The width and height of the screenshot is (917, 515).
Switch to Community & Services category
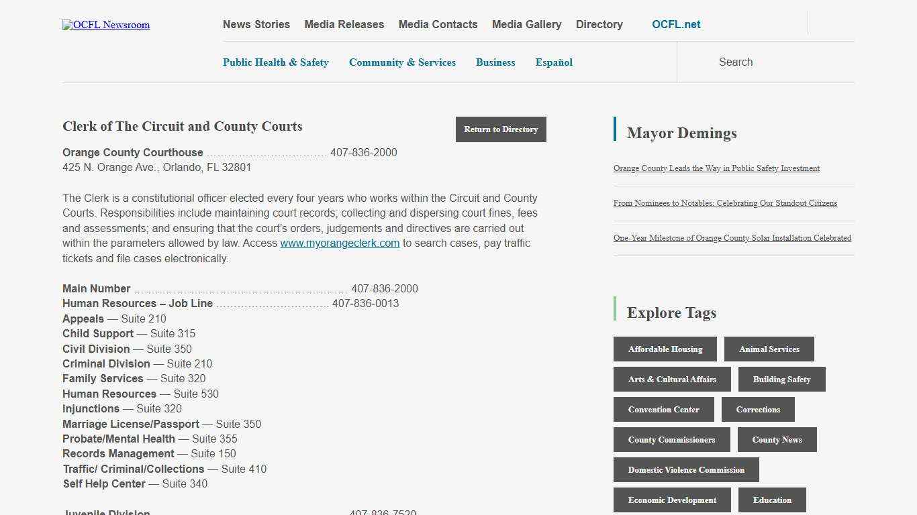pyautogui.click(x=402, y=62)
